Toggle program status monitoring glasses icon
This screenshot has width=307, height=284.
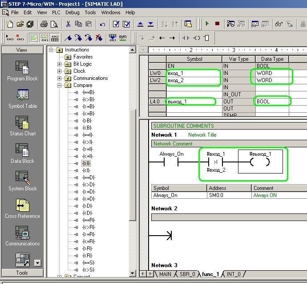[279, 24]
